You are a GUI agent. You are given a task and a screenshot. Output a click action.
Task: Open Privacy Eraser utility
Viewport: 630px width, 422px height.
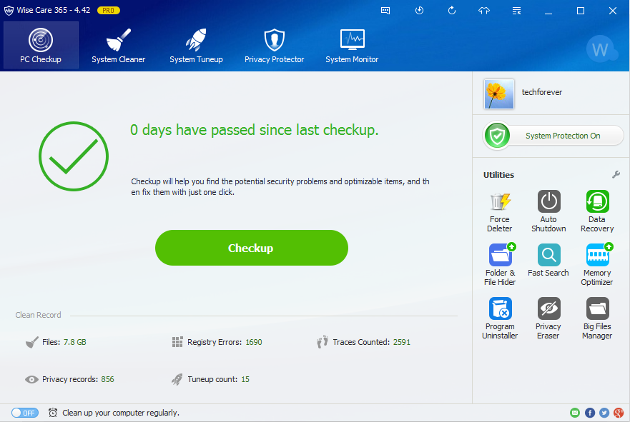click(548, 318)
